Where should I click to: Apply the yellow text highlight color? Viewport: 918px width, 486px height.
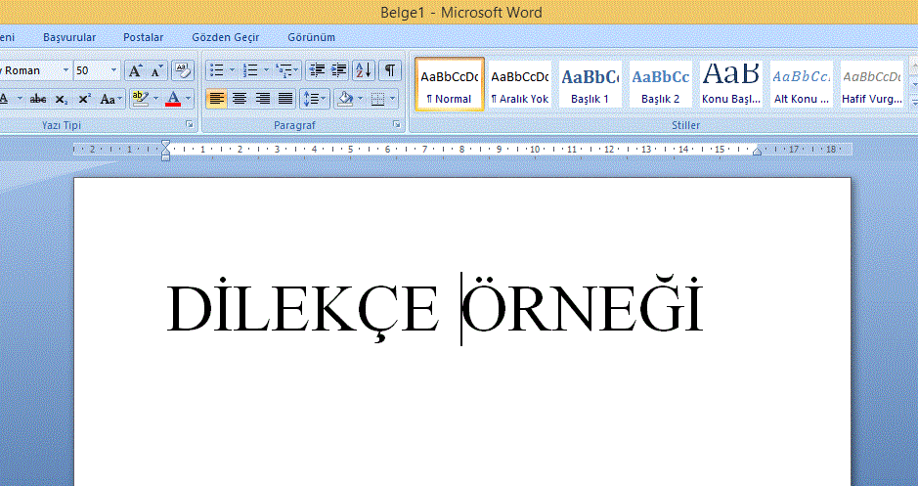[x=140, y=99]
